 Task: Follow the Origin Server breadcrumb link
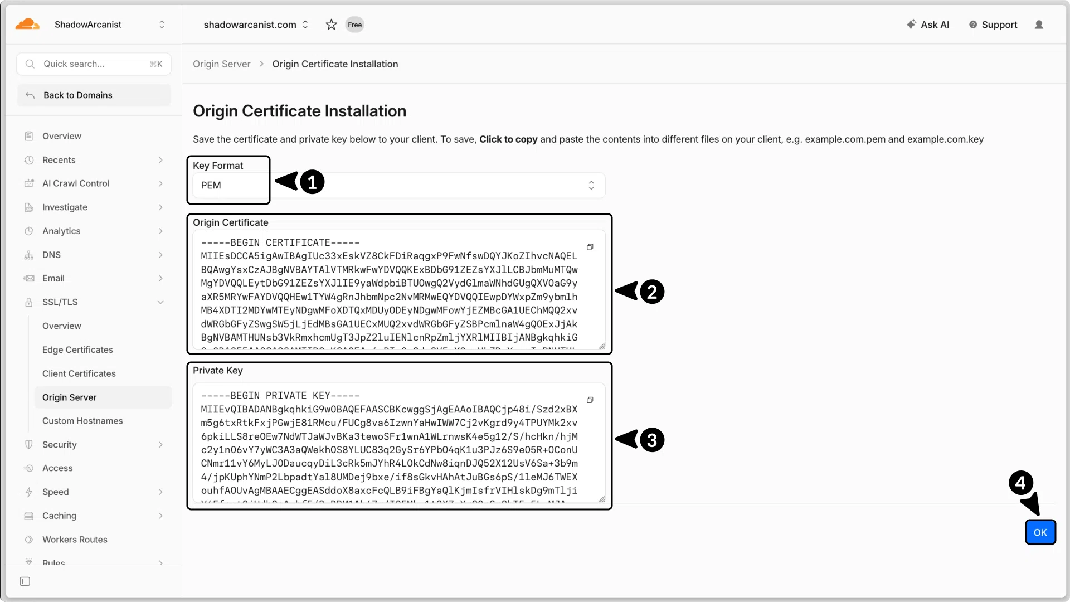tap(222, 64)
